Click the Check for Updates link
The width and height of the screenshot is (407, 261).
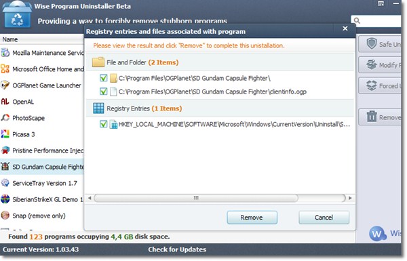[x=177, y=249]
